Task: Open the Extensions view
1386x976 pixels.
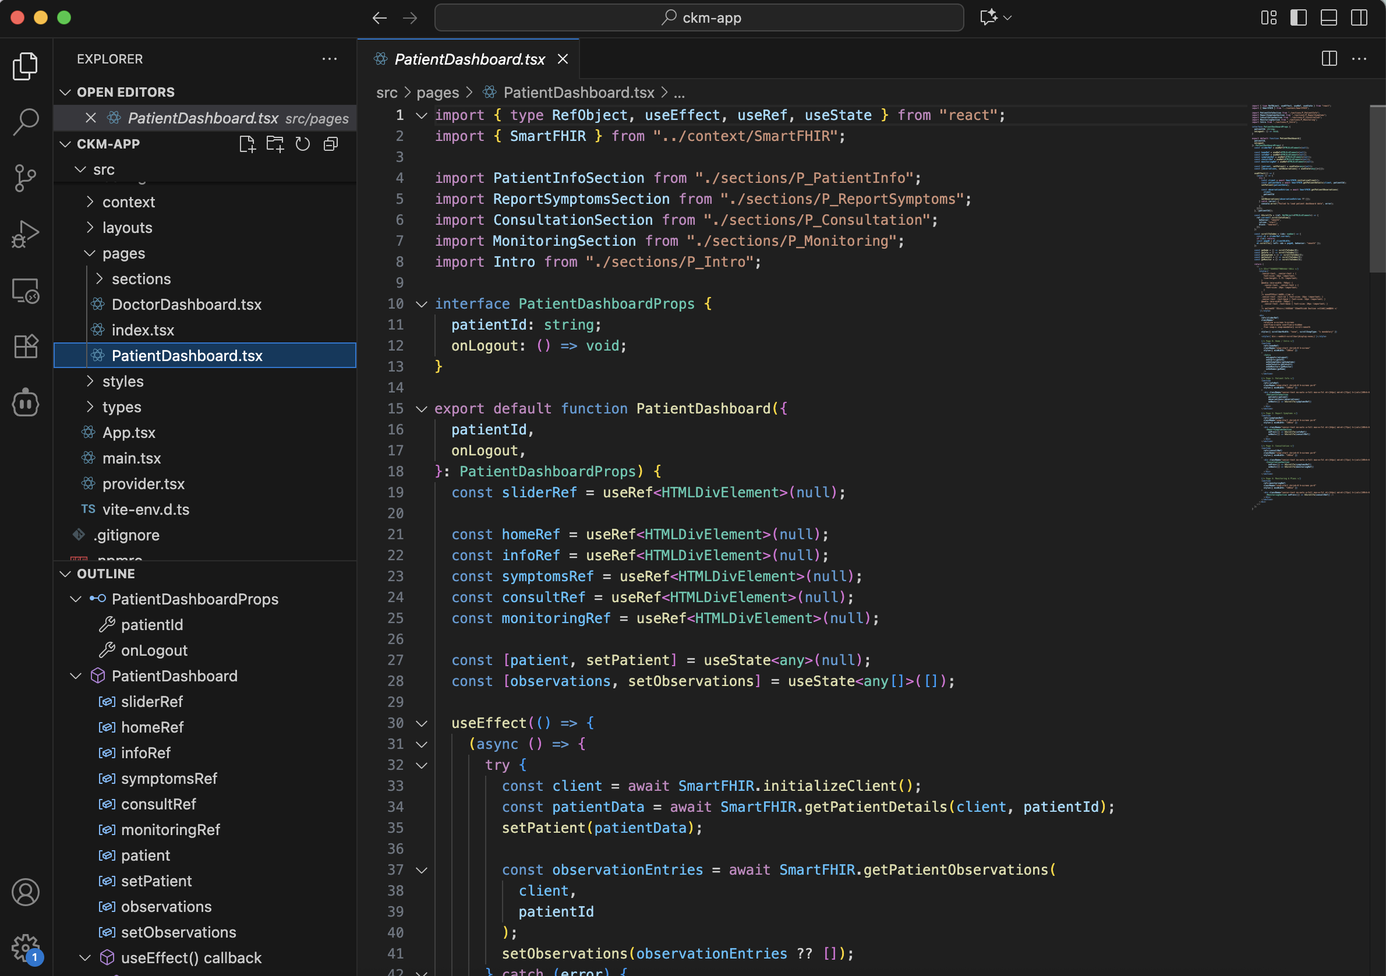Action: click(x=26, y=346)
